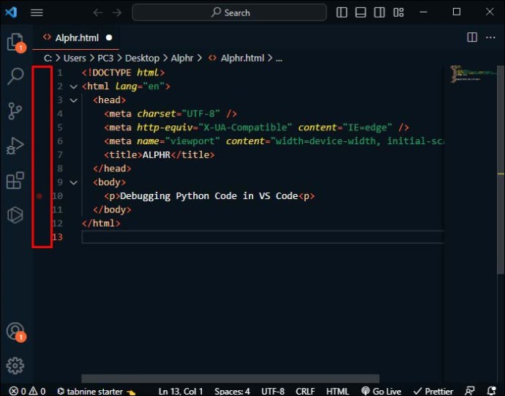Open the Source Control view

15,111
